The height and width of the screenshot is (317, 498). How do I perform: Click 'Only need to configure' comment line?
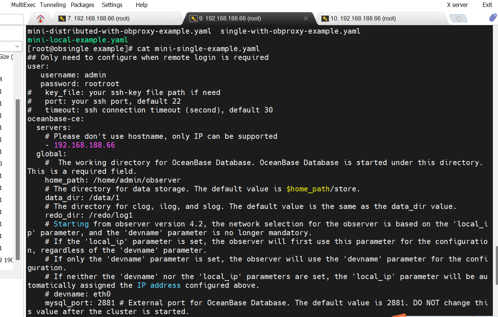tap(148, 57)
